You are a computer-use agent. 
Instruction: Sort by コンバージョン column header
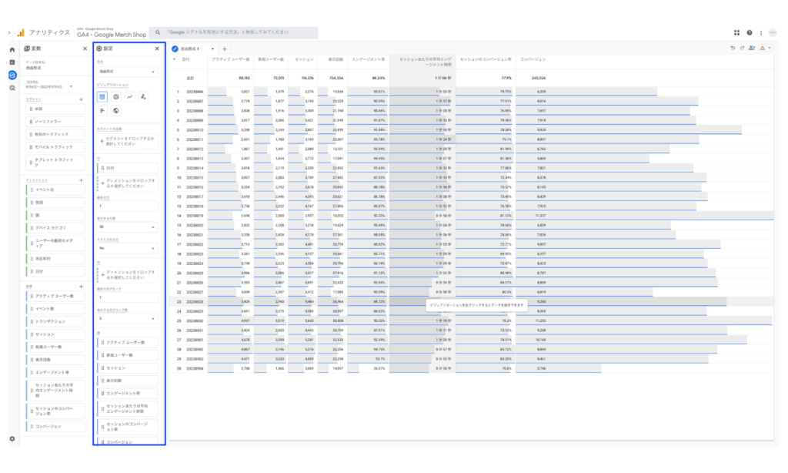[533, 59]
